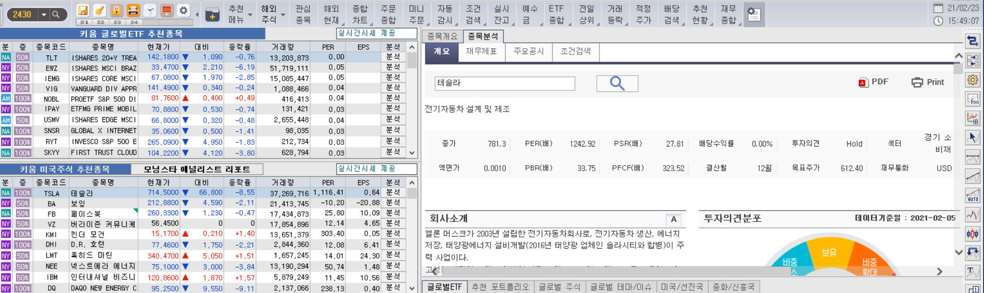Select the S1 screen slot
Image resolution: width=984 pixels, height=293 pixels.
click(x=84, y=23)
